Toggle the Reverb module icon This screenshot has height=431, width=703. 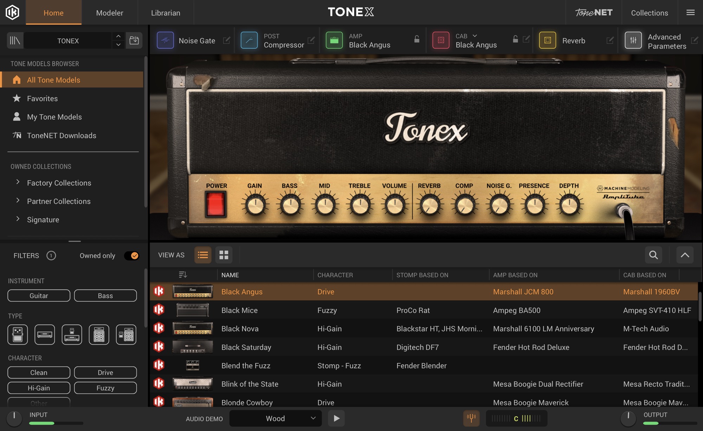548,40
